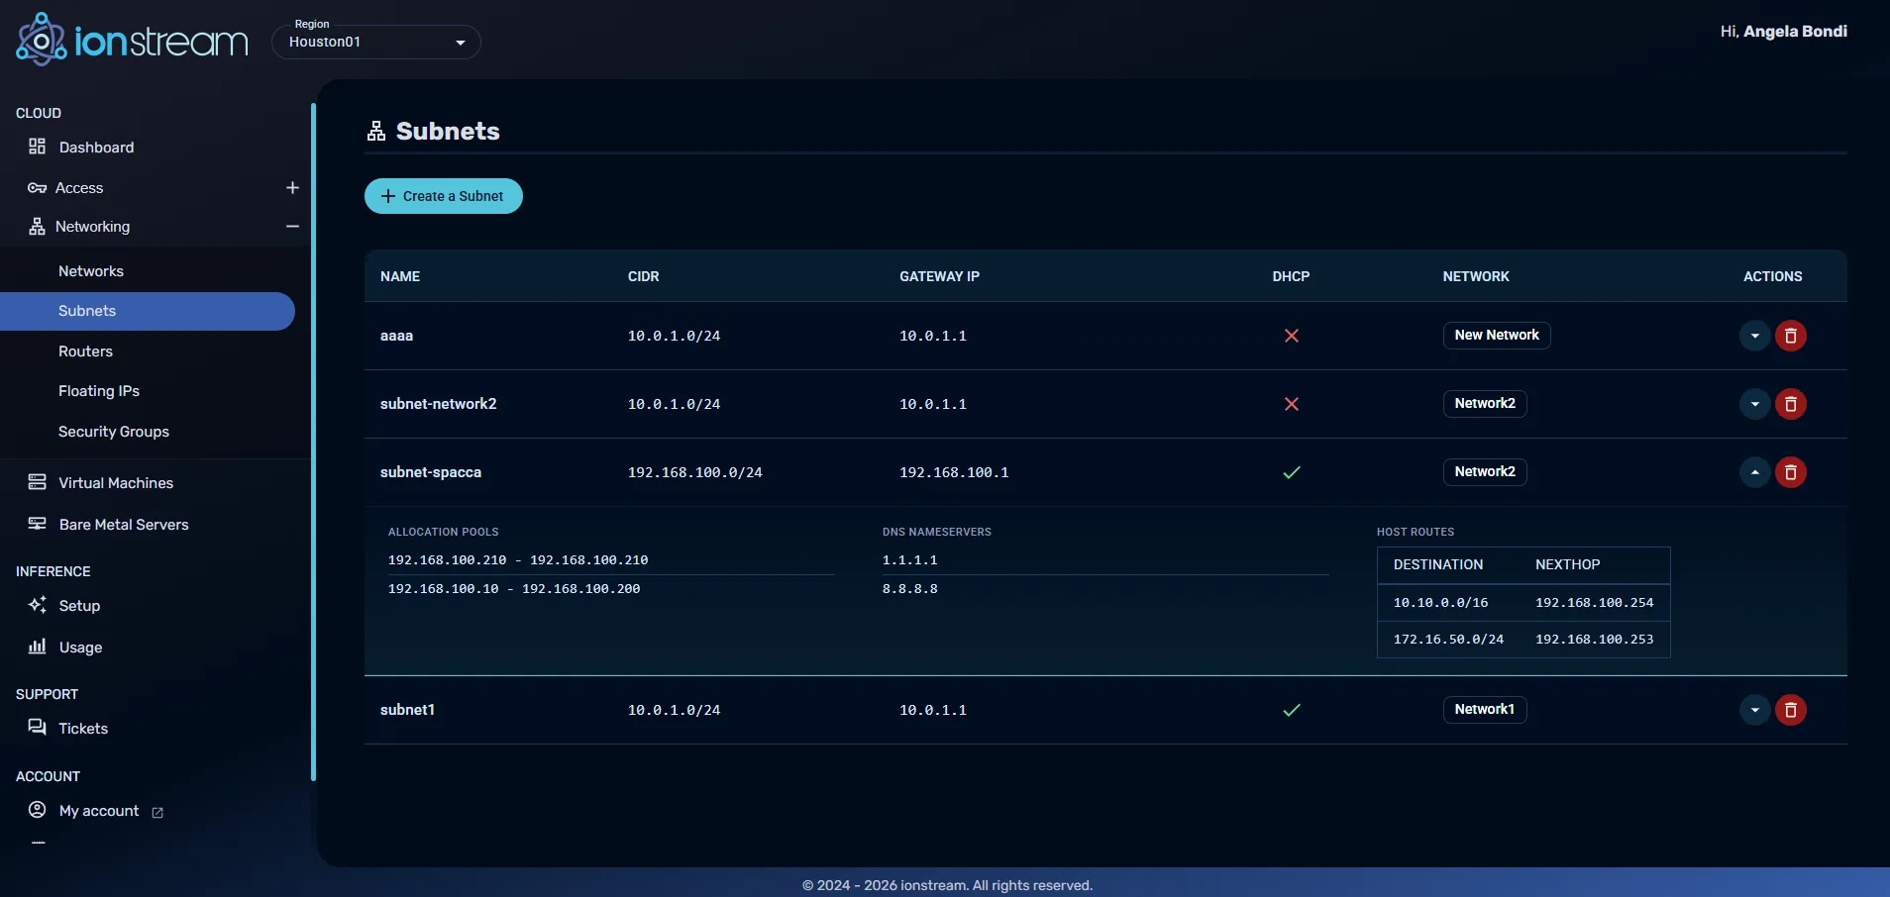The image size is (1890, 897).
Task: Open Virtual Machines section
Action: click(x=116, y=483)
